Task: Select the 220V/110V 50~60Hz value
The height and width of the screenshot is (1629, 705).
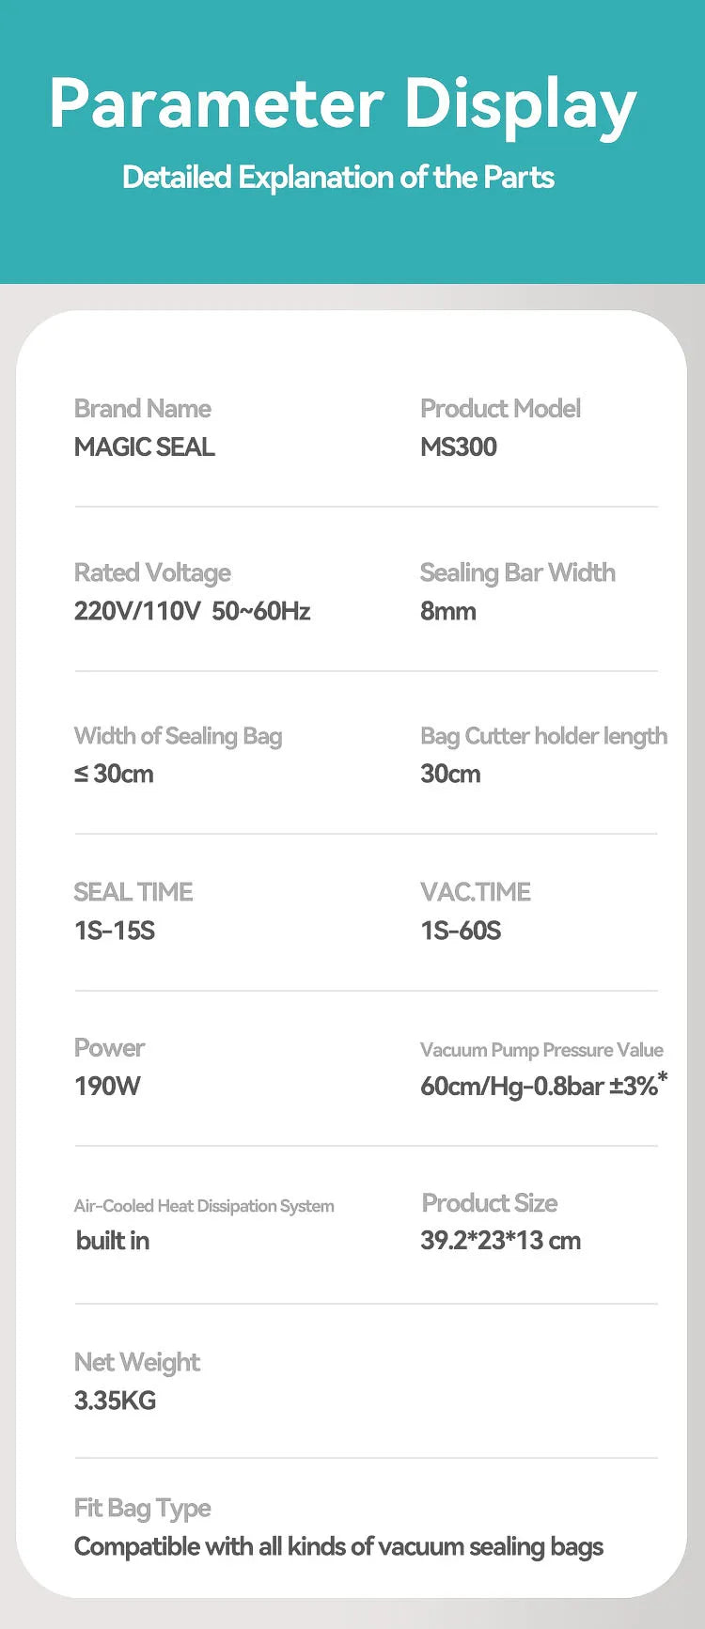Action: (192, 611)
